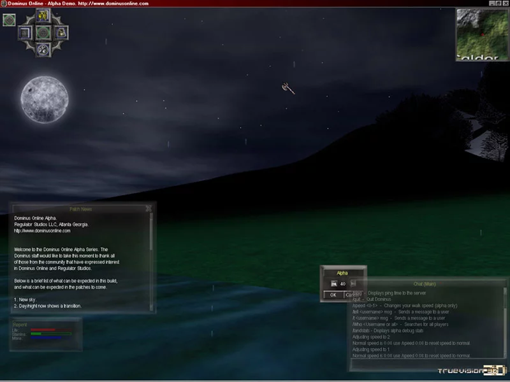Image resolution: width=510 pixels, height=382 pixels.
Task: Click the axe cursor item in the sky
Action: (x=288, y=88)
